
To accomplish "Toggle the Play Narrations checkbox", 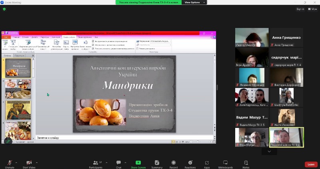I will pyautogui.click(x=93, y=41).
